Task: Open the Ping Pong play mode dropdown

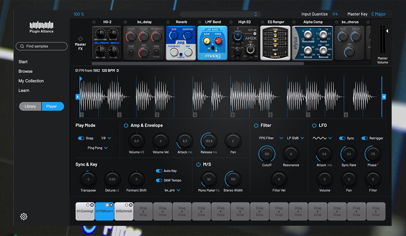Action: click(x=98, y=148)
